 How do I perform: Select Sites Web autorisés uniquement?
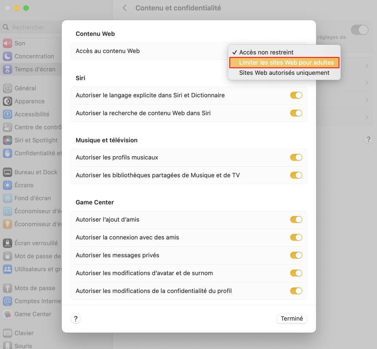pyautogui.click(x=284, y=73)
